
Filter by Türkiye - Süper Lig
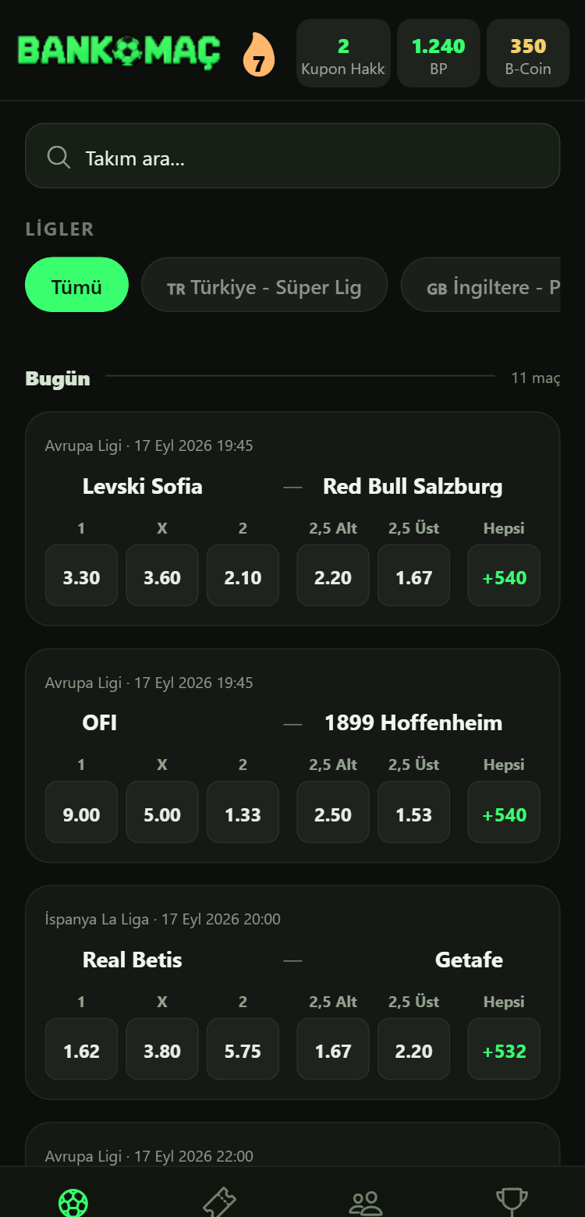pos(264,285)
